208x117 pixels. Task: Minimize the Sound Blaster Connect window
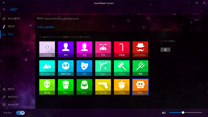pyautogui.click(x=189, y=3)
